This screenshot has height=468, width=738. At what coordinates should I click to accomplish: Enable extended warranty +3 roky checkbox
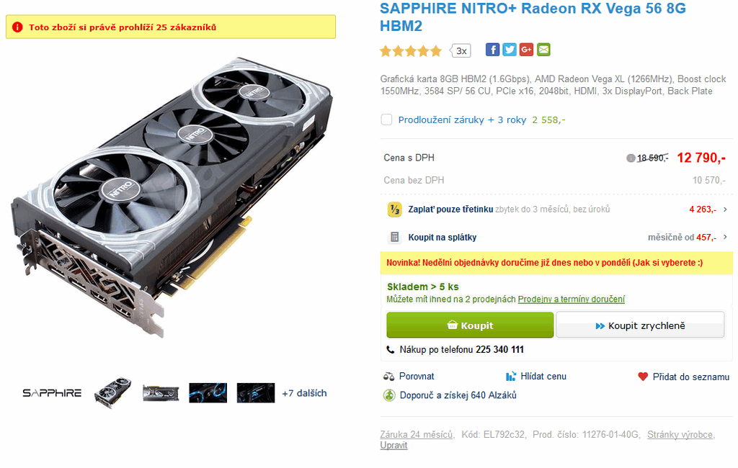[386, 120]
